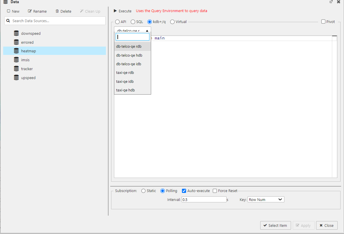Click the imsis database icon
Image resolution: width=344 pixels, height=234 pixels.
tap(16, 60)
